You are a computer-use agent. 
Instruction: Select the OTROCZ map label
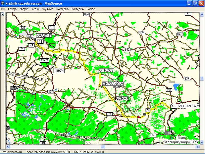pos(106,70)
